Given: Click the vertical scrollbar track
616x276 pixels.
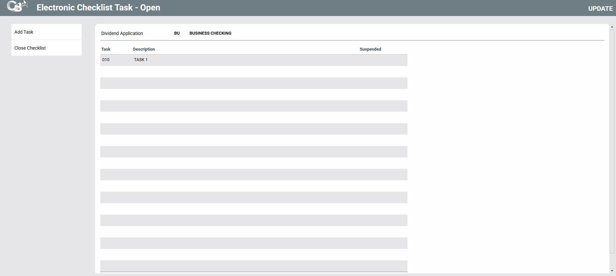Looking at the screenshot, I should pos(612,140).
